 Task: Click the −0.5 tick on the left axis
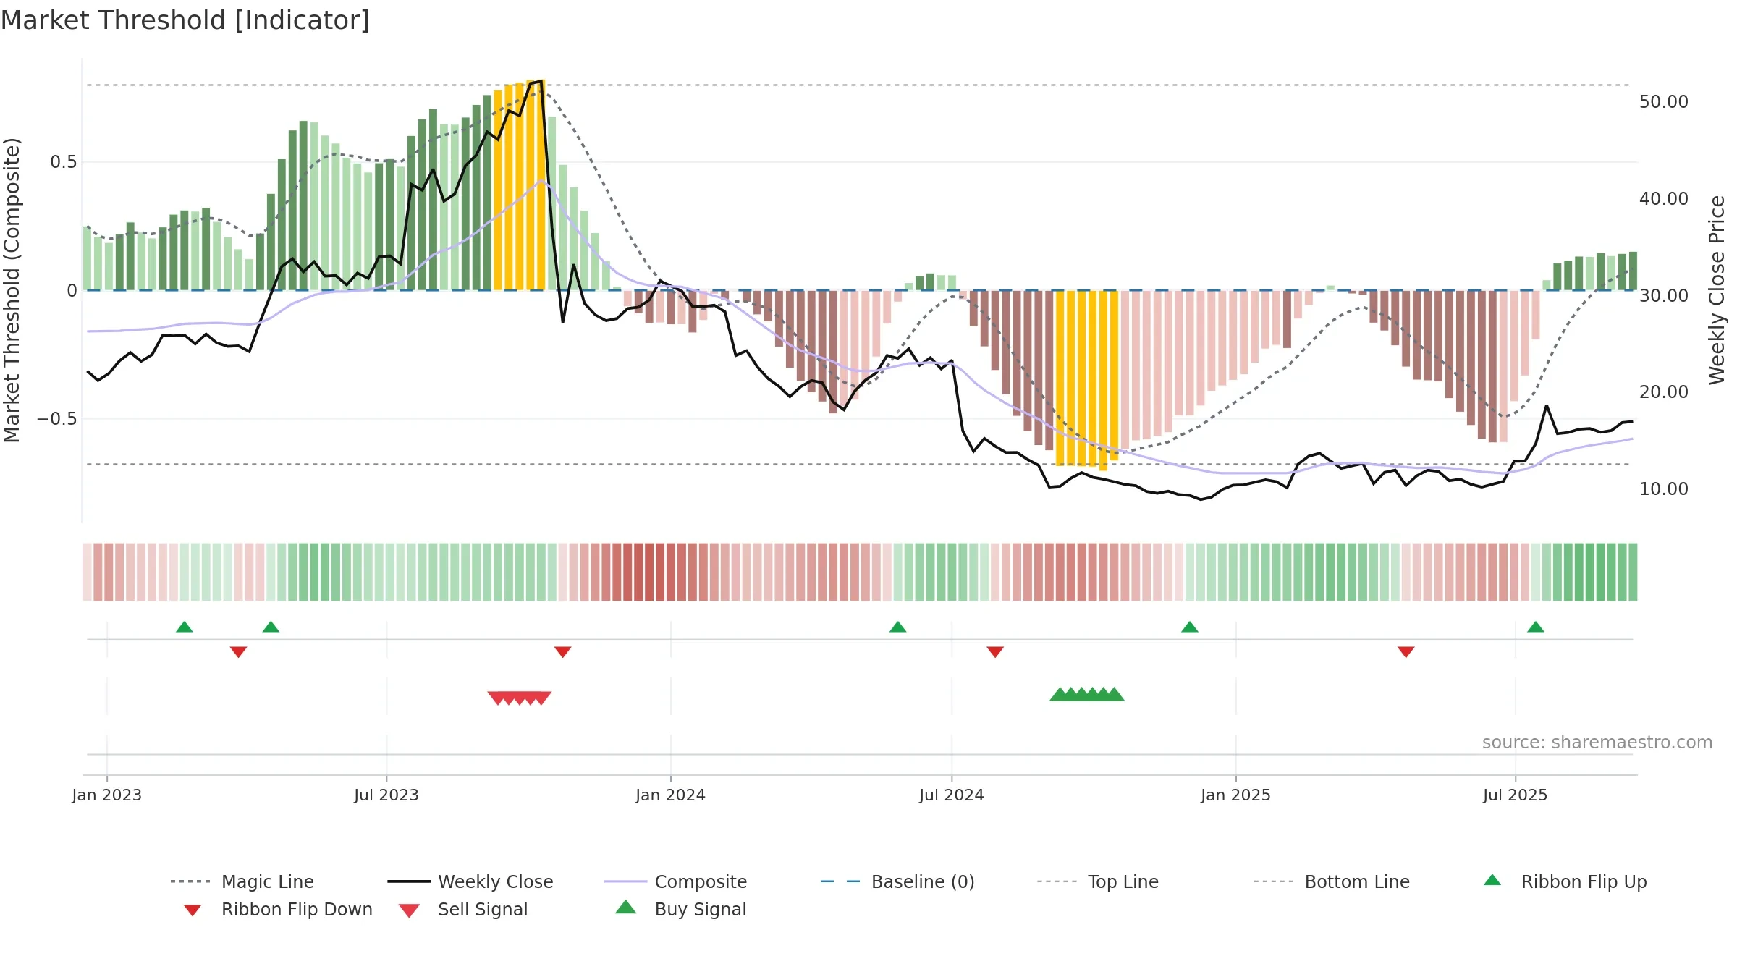tap(57, 419)
